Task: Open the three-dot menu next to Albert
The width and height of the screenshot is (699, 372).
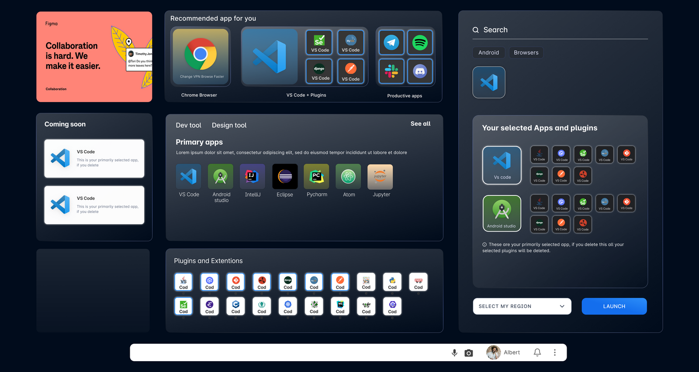Action: click(x=555, y=352)
